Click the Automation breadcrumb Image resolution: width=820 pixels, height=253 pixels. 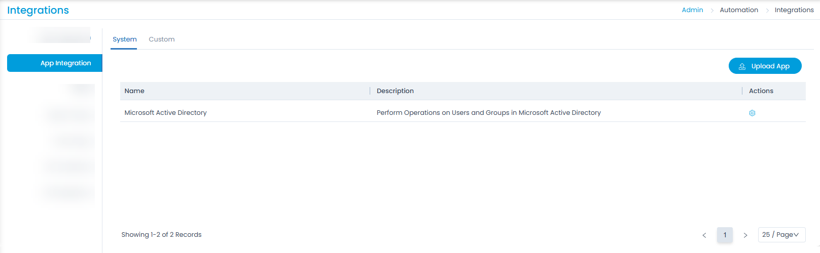coord(739,10)
